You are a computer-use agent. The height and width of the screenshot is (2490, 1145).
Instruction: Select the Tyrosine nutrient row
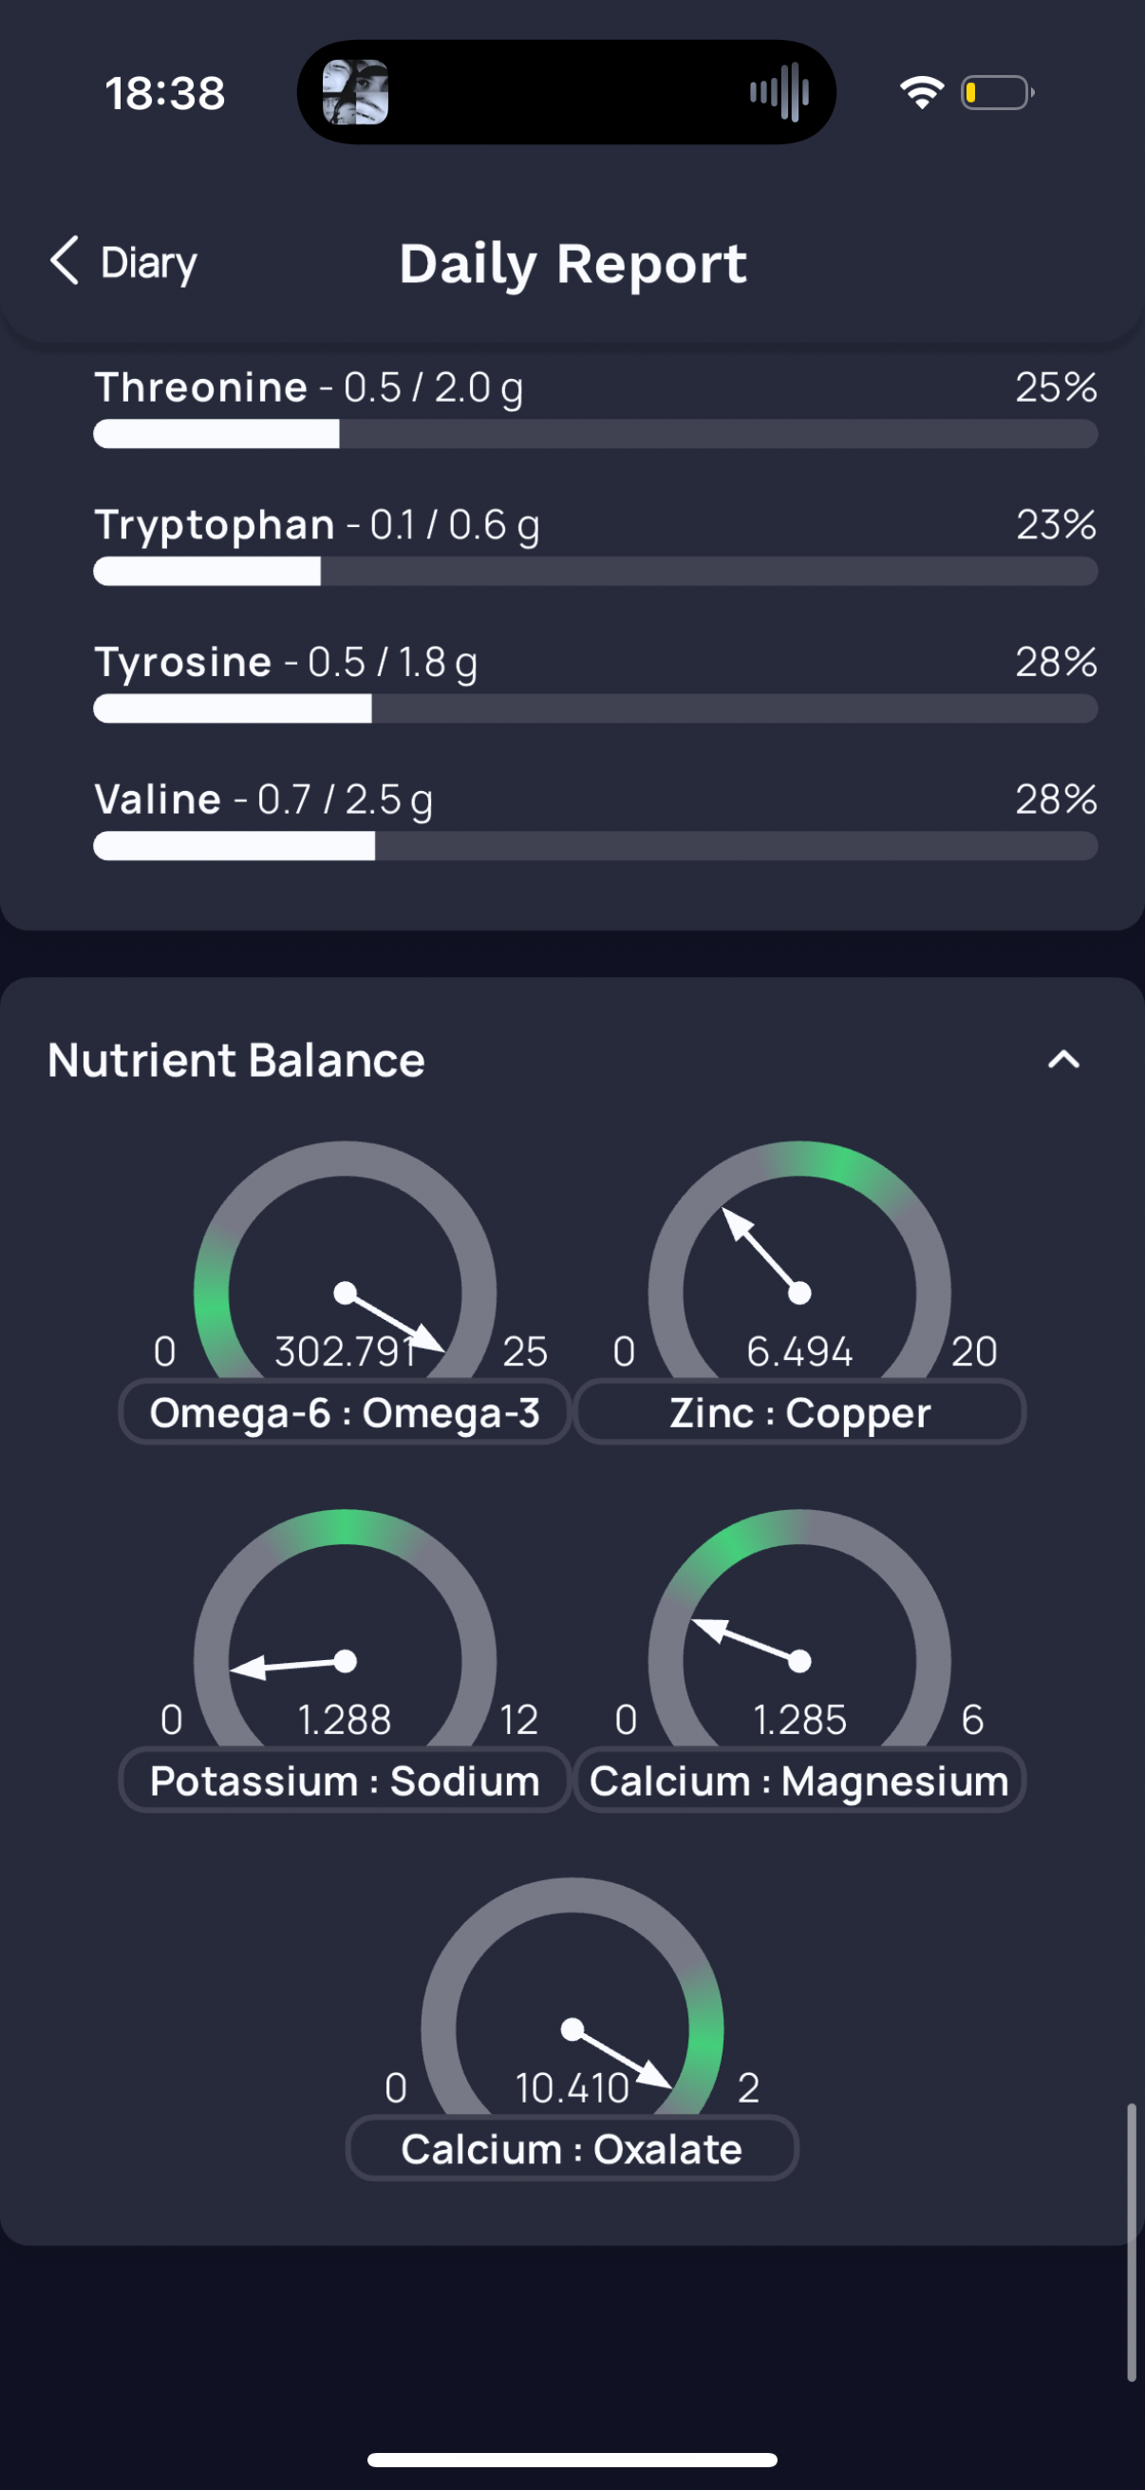click(x=595, y=682)
